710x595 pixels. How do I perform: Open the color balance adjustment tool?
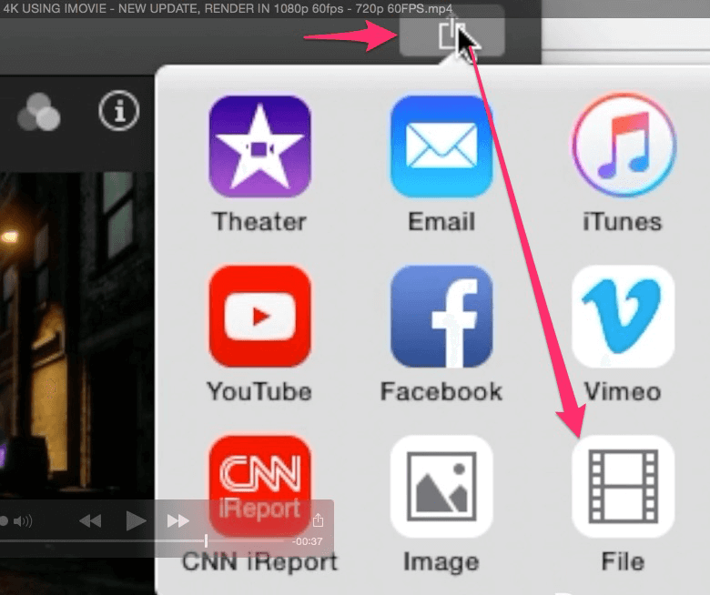[37, 112]
